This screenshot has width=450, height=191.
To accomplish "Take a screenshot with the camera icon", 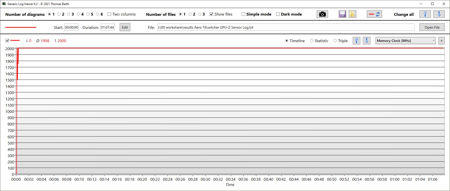I will coord(322,14).
